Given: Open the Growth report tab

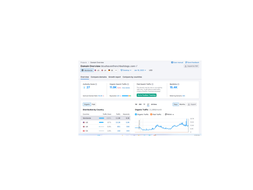Looking at the screenshot, I should (115, 77).
